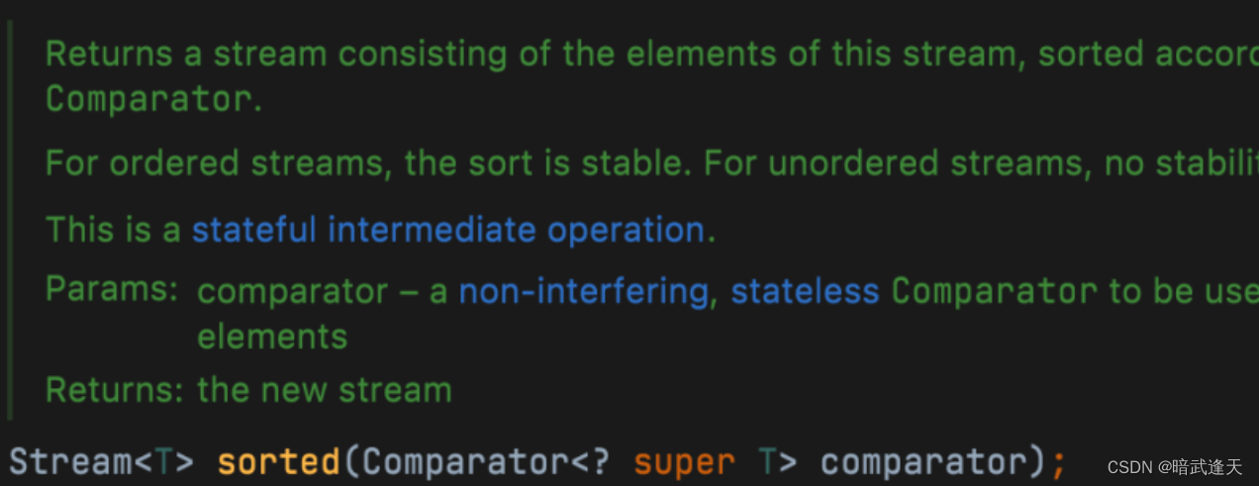Open the 'stateful intermediate operation' link
Image resolution: width=1259 pixels, height=486 pixels.
tap(447, 230)
